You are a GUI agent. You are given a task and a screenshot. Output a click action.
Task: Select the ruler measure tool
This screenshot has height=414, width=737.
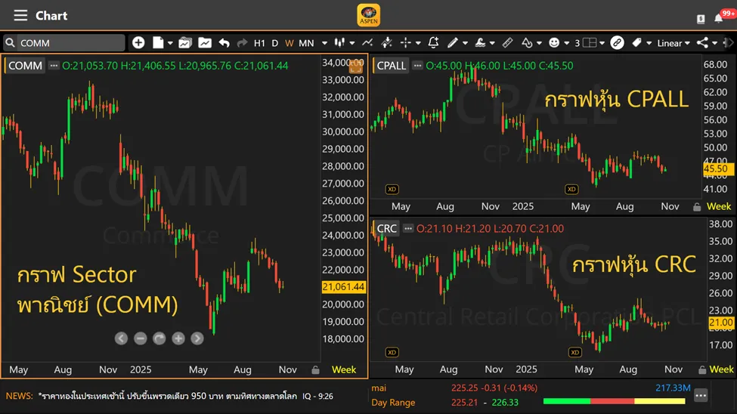point(507,43)
